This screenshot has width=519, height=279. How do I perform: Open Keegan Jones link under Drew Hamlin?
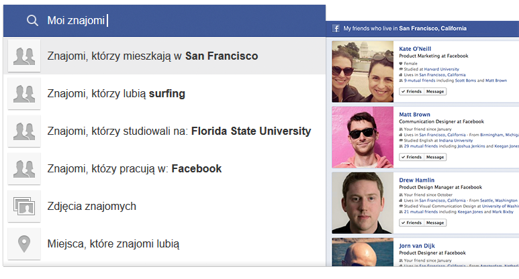pos(471,212)
